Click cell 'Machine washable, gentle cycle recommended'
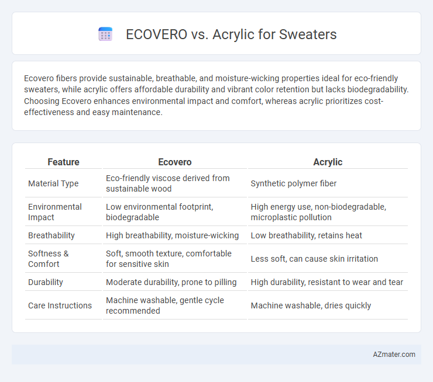433x382 pixels. [174, 305]
